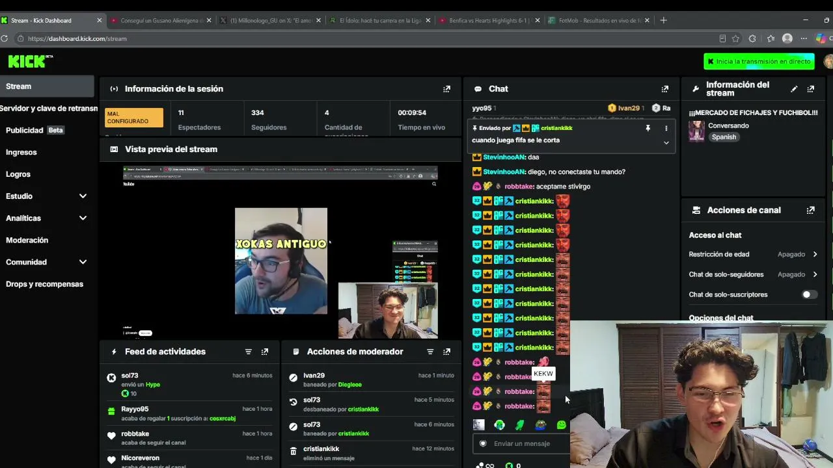
Task: Open cesxrcabj link in activity feed
Action: [x=223, y=419]
